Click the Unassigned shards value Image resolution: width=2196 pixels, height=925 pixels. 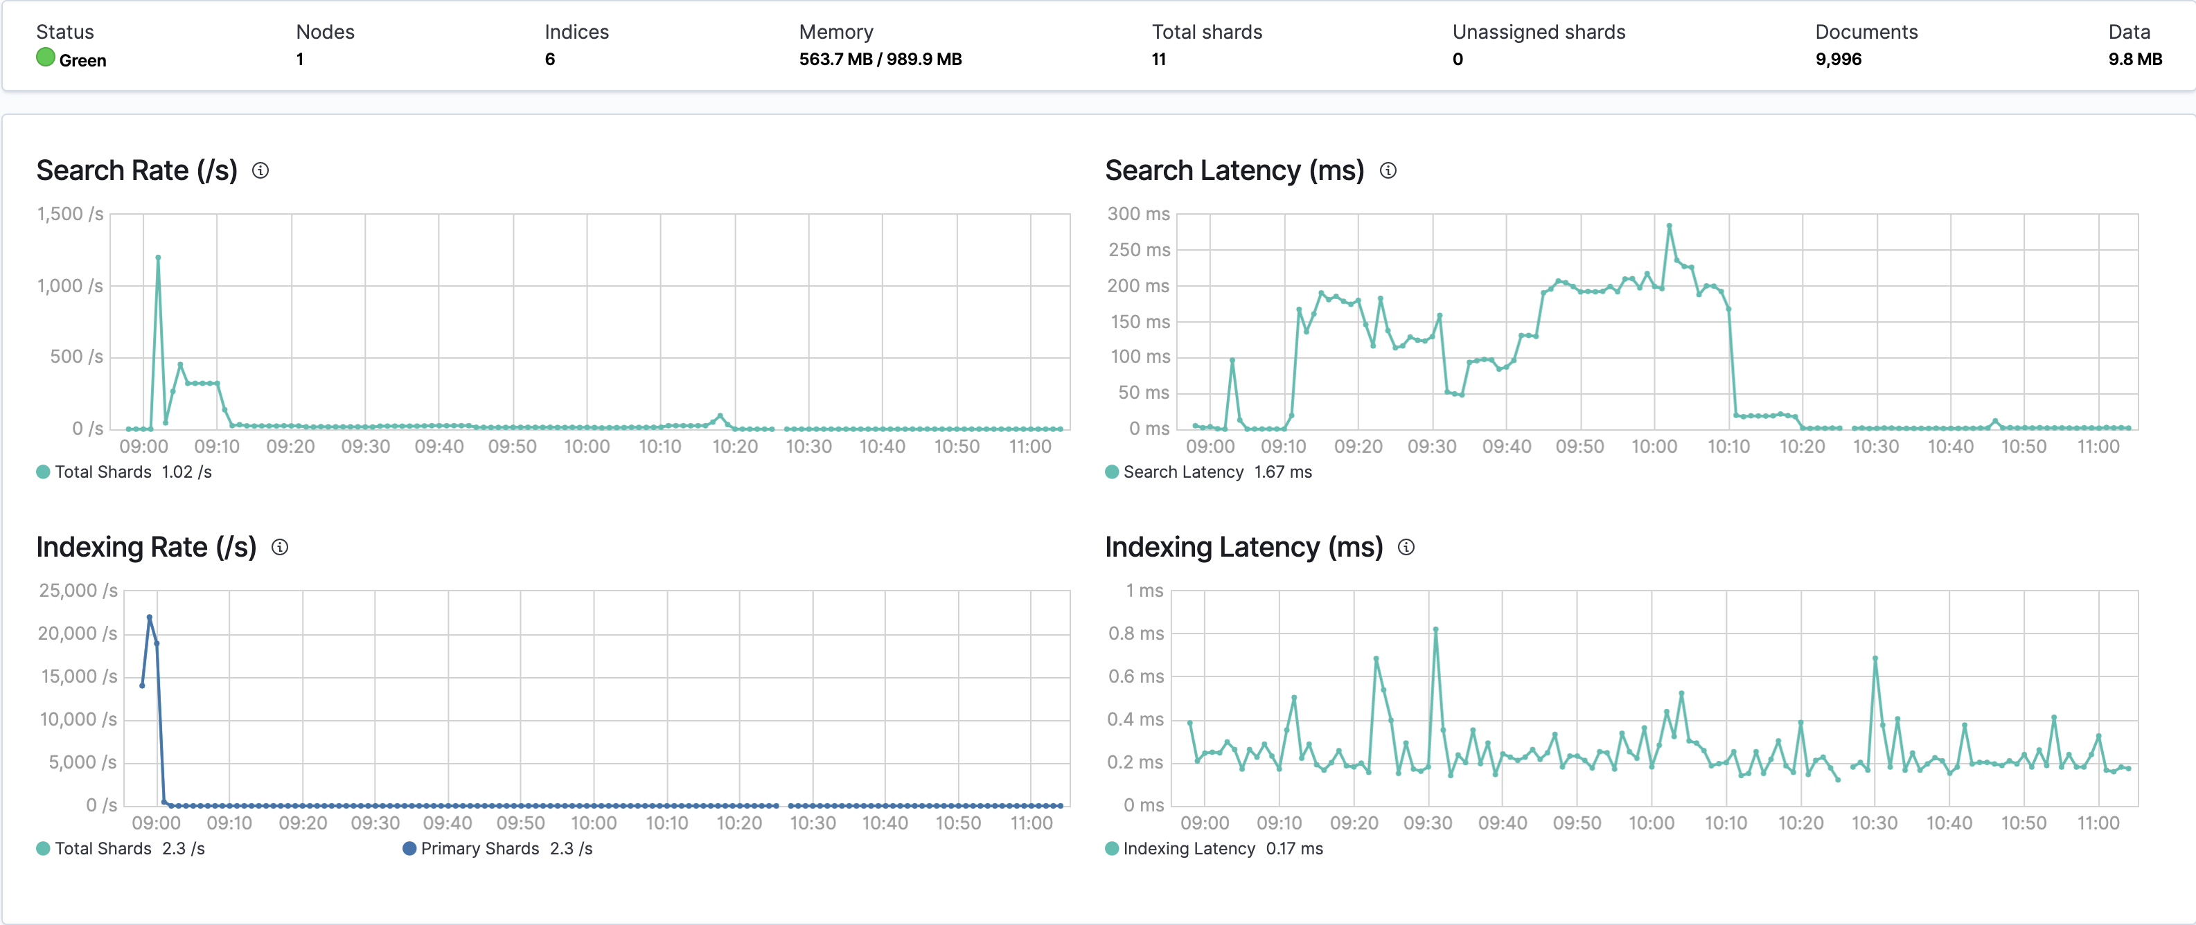(x=1458, y=60)
